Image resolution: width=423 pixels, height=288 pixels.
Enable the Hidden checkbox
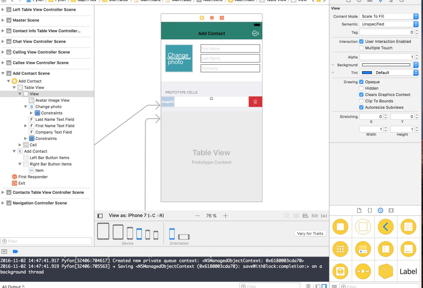click(361, 88)
